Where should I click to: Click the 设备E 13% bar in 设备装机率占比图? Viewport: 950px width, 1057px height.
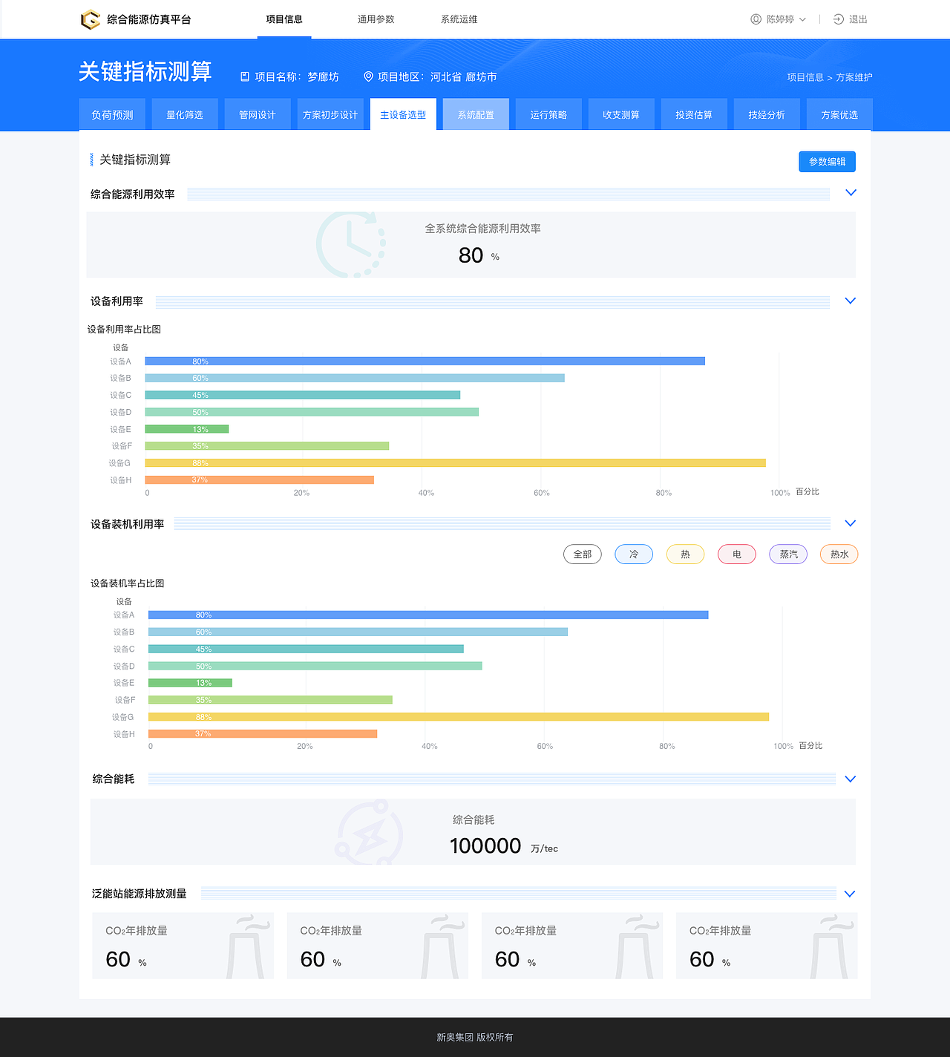190,683
